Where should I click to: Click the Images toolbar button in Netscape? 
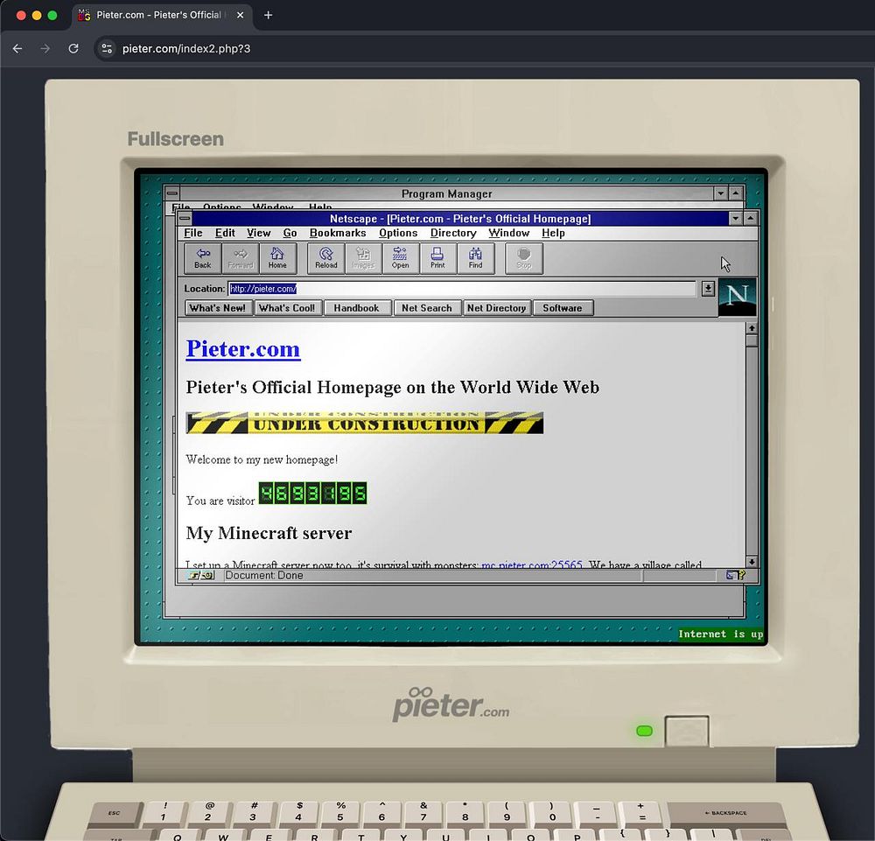(x=363, y=258)
